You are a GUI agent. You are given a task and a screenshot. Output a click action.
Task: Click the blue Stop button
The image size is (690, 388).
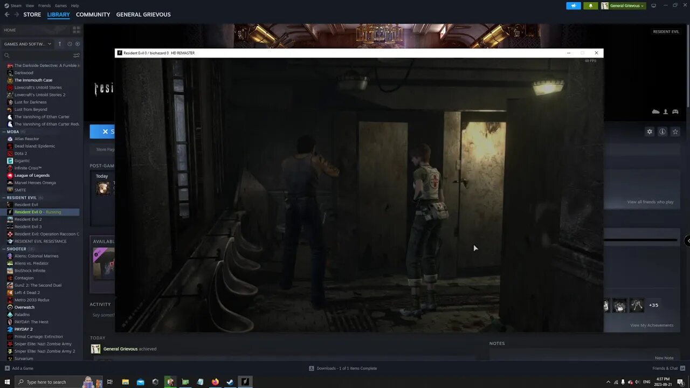pyautogui.click(x=102, y=131)
